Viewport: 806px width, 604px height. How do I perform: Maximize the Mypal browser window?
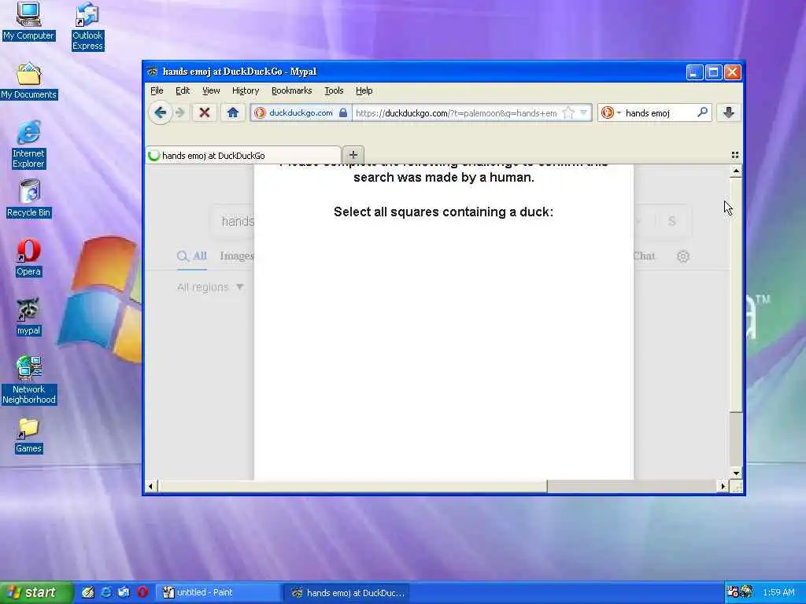713,72
